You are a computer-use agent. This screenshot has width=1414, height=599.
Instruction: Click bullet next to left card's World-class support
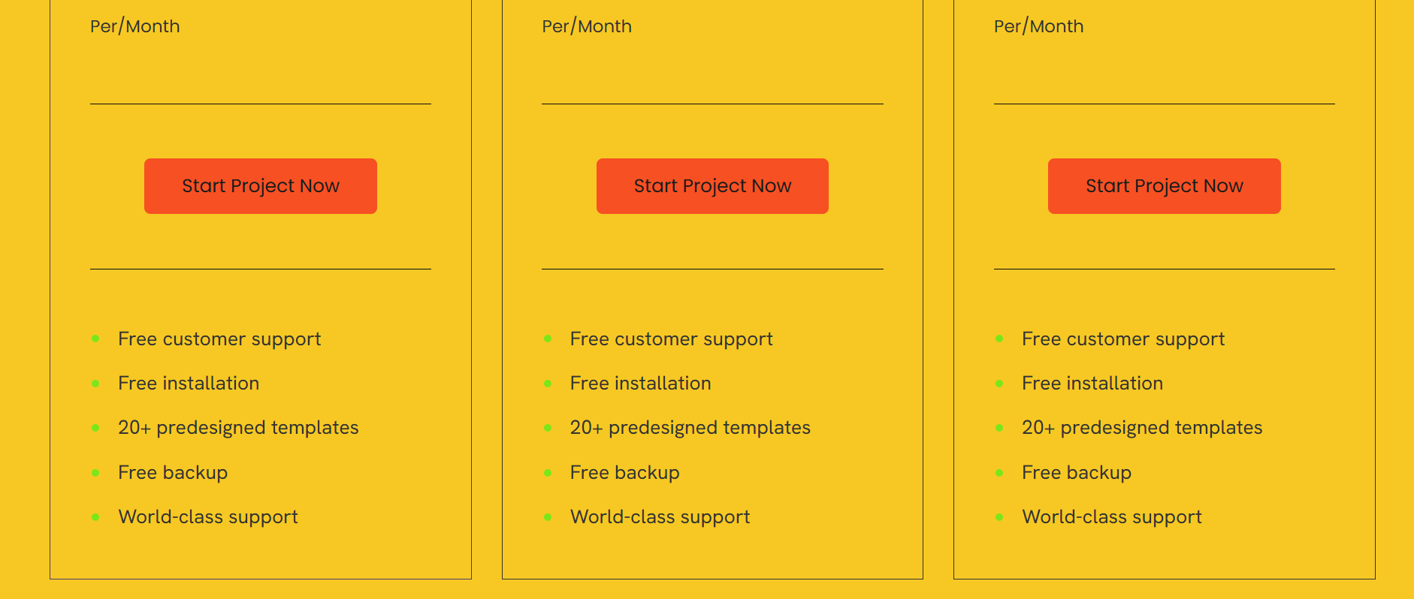coord(95,517)
